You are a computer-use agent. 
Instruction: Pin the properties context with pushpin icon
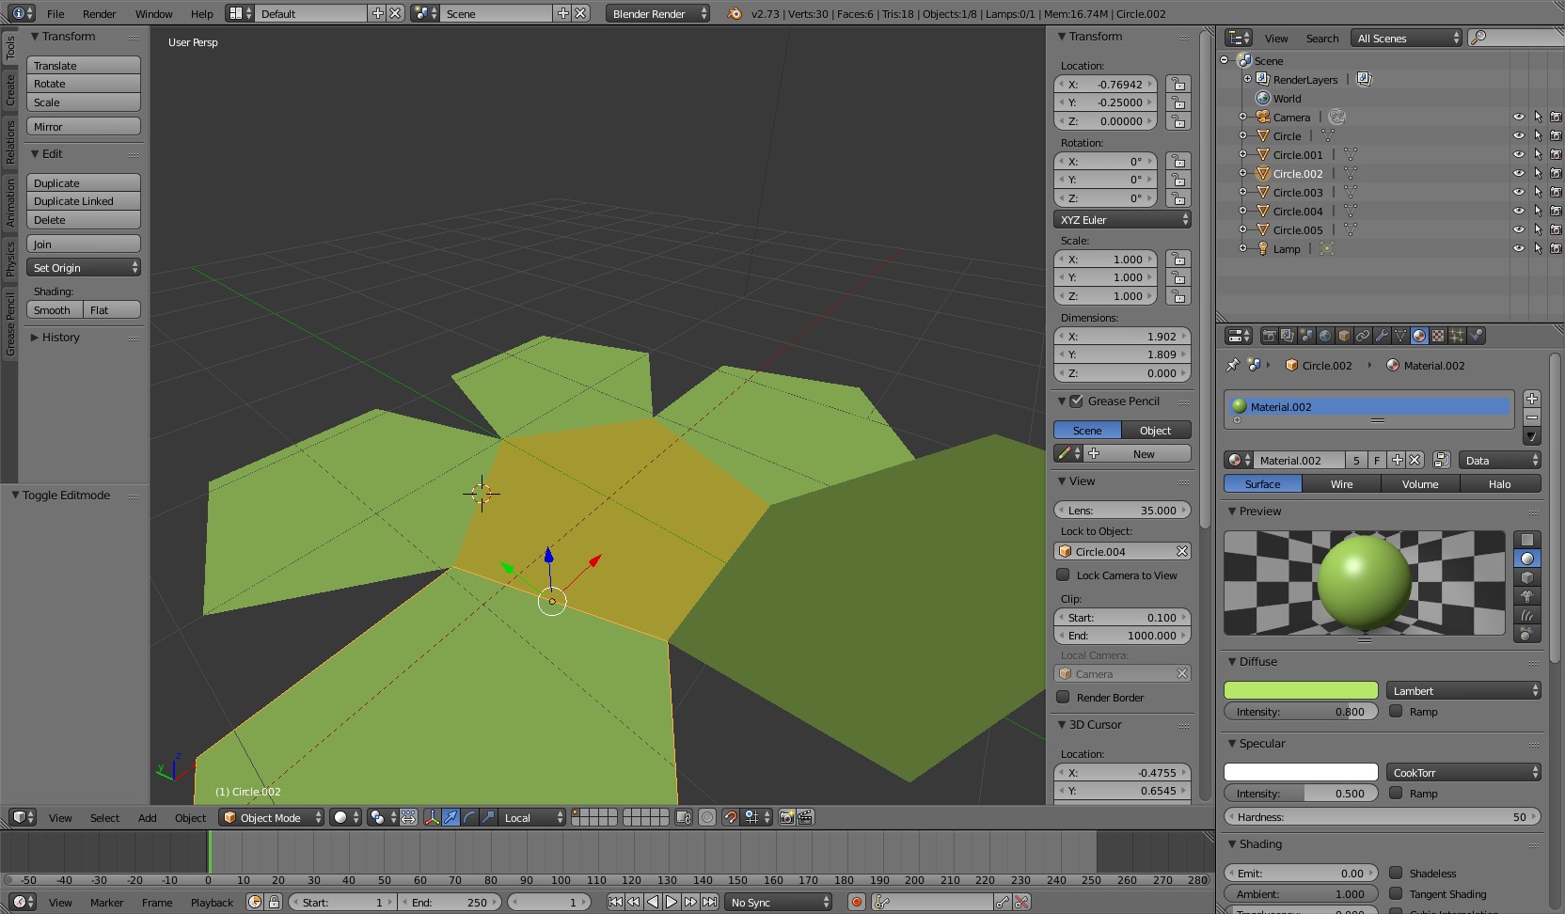tap(1233, 365)
